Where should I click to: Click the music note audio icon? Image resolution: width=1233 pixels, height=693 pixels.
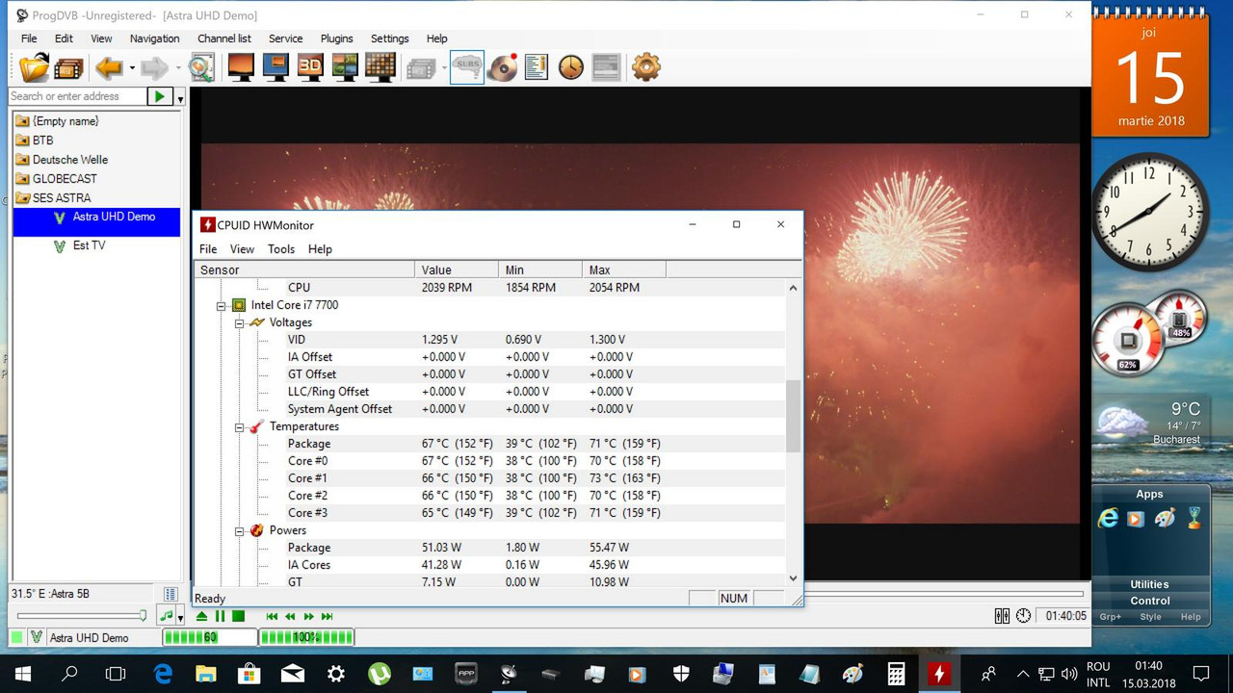pyautogui.click(x=167, y=616)
